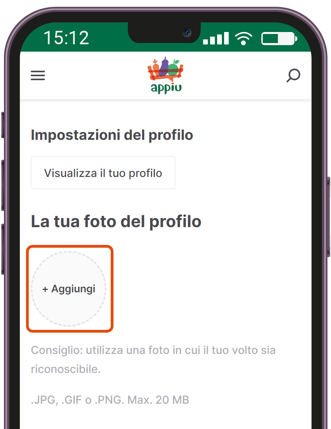Select the "La tua foto del profilo" heading
This screenshot has height=429, width=331.
[116, 221]
